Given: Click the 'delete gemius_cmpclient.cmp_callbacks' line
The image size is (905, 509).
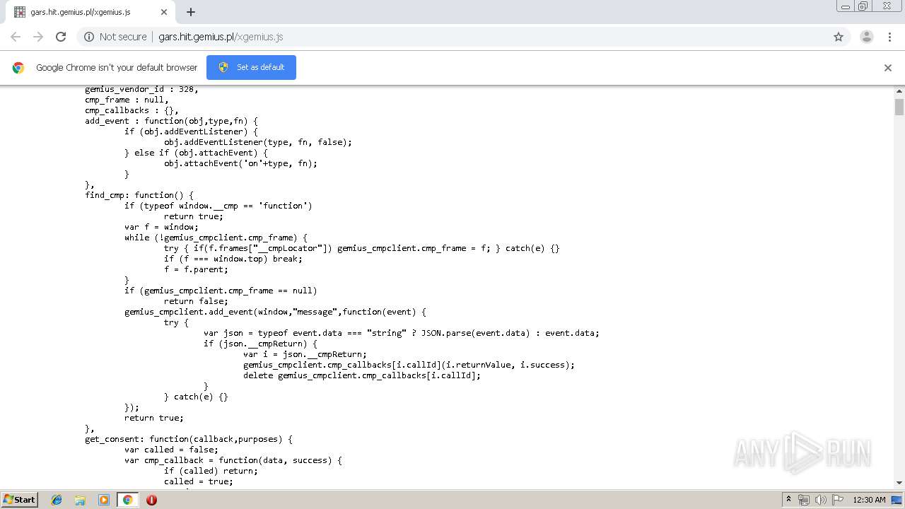Looking at the screenshot, I should (x=362, y=375).
